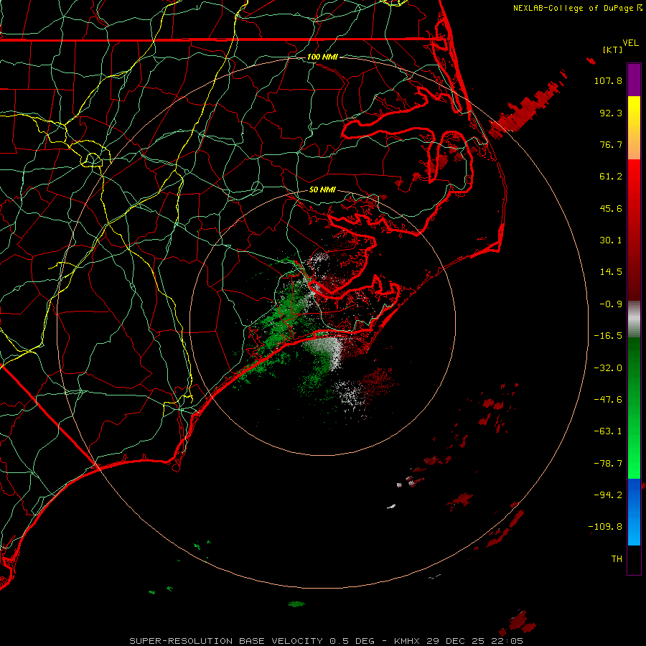Image resolution: width=646 pixels, height=646 pixels.
Task: Click the 100 NMI range ring label
Action: click(322, 57)
